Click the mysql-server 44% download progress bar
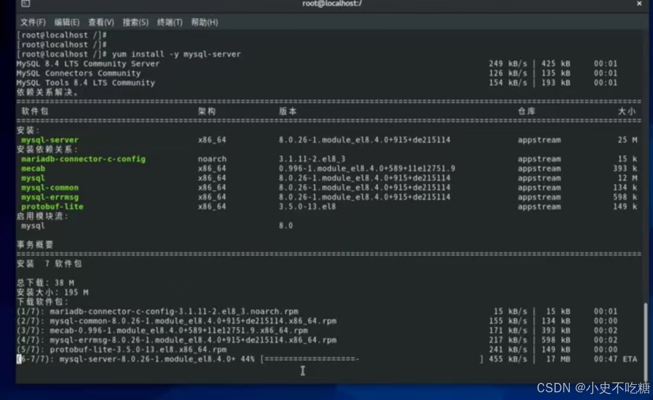 point(372,359)
